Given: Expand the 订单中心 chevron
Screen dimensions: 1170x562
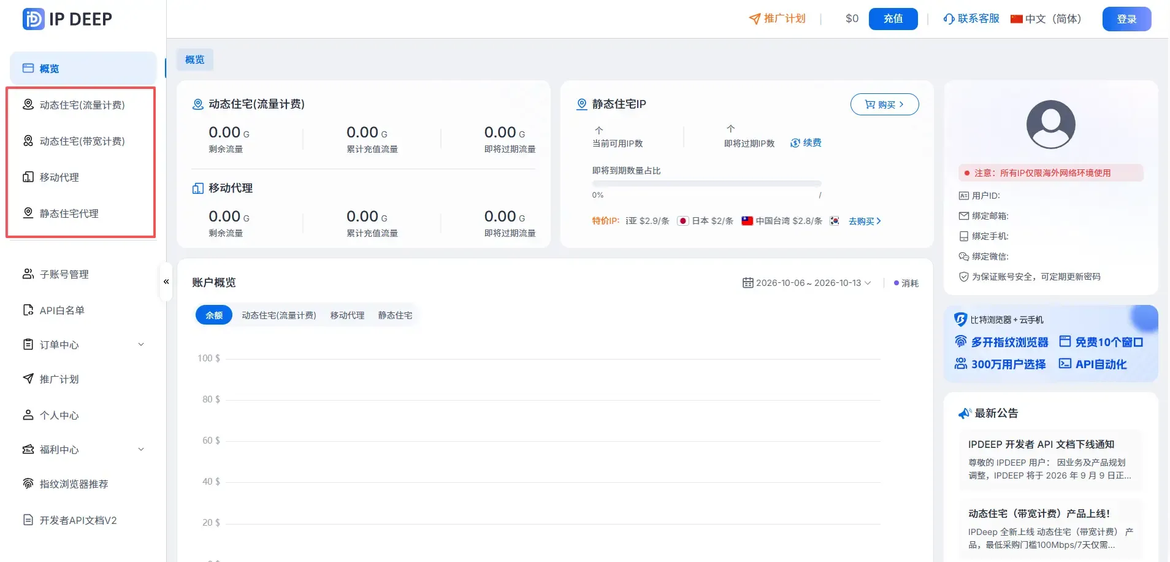Looking at the screenshot, I should [x=141, y=344].
